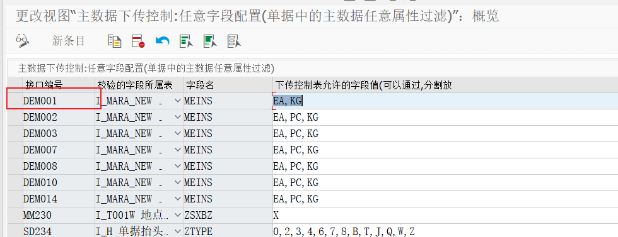The height and width of the screenshot is (237, 618).
Task: Mark the MM230 row with its row selector
Action: [x=15, y=215]
